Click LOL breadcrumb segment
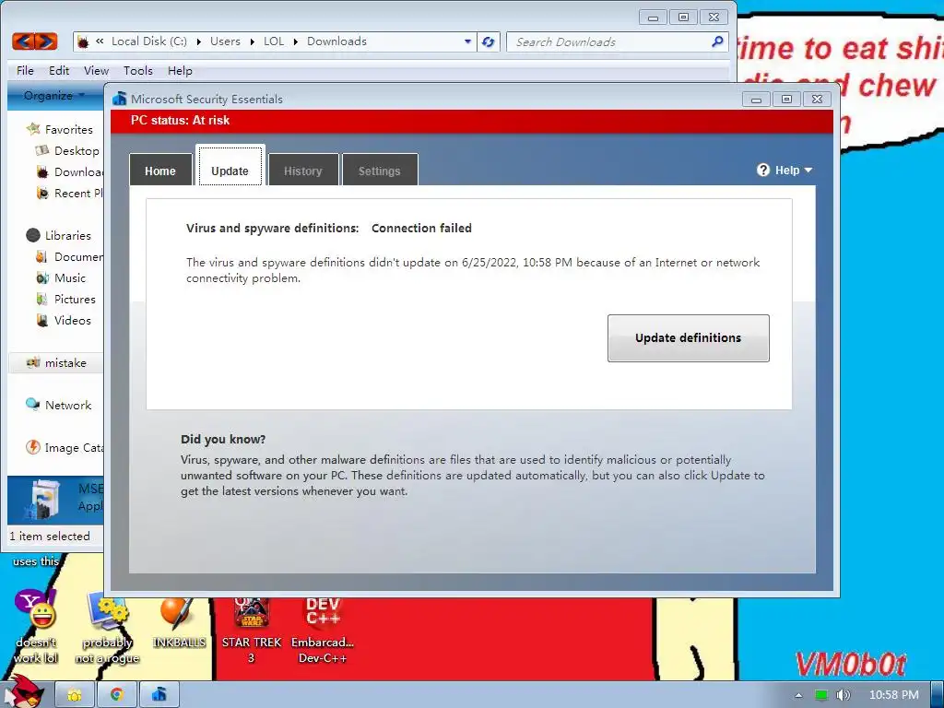The image size is (944, 708). tap(273, 41)
